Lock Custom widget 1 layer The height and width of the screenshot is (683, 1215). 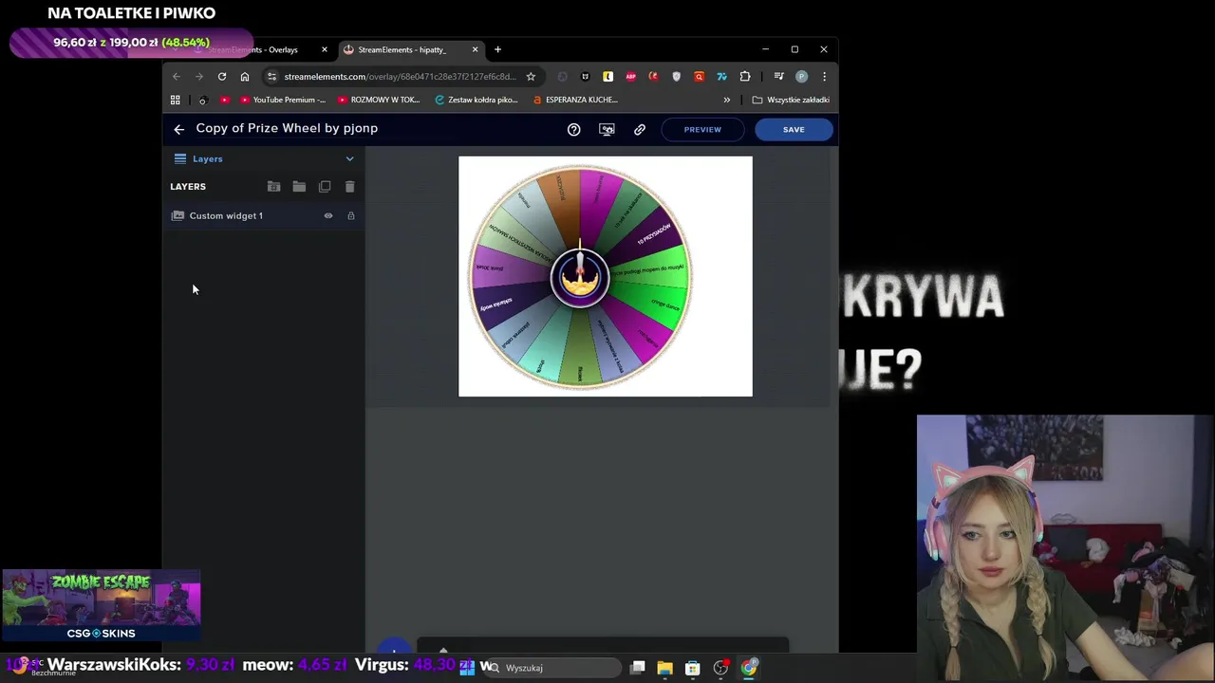[351, 216]
